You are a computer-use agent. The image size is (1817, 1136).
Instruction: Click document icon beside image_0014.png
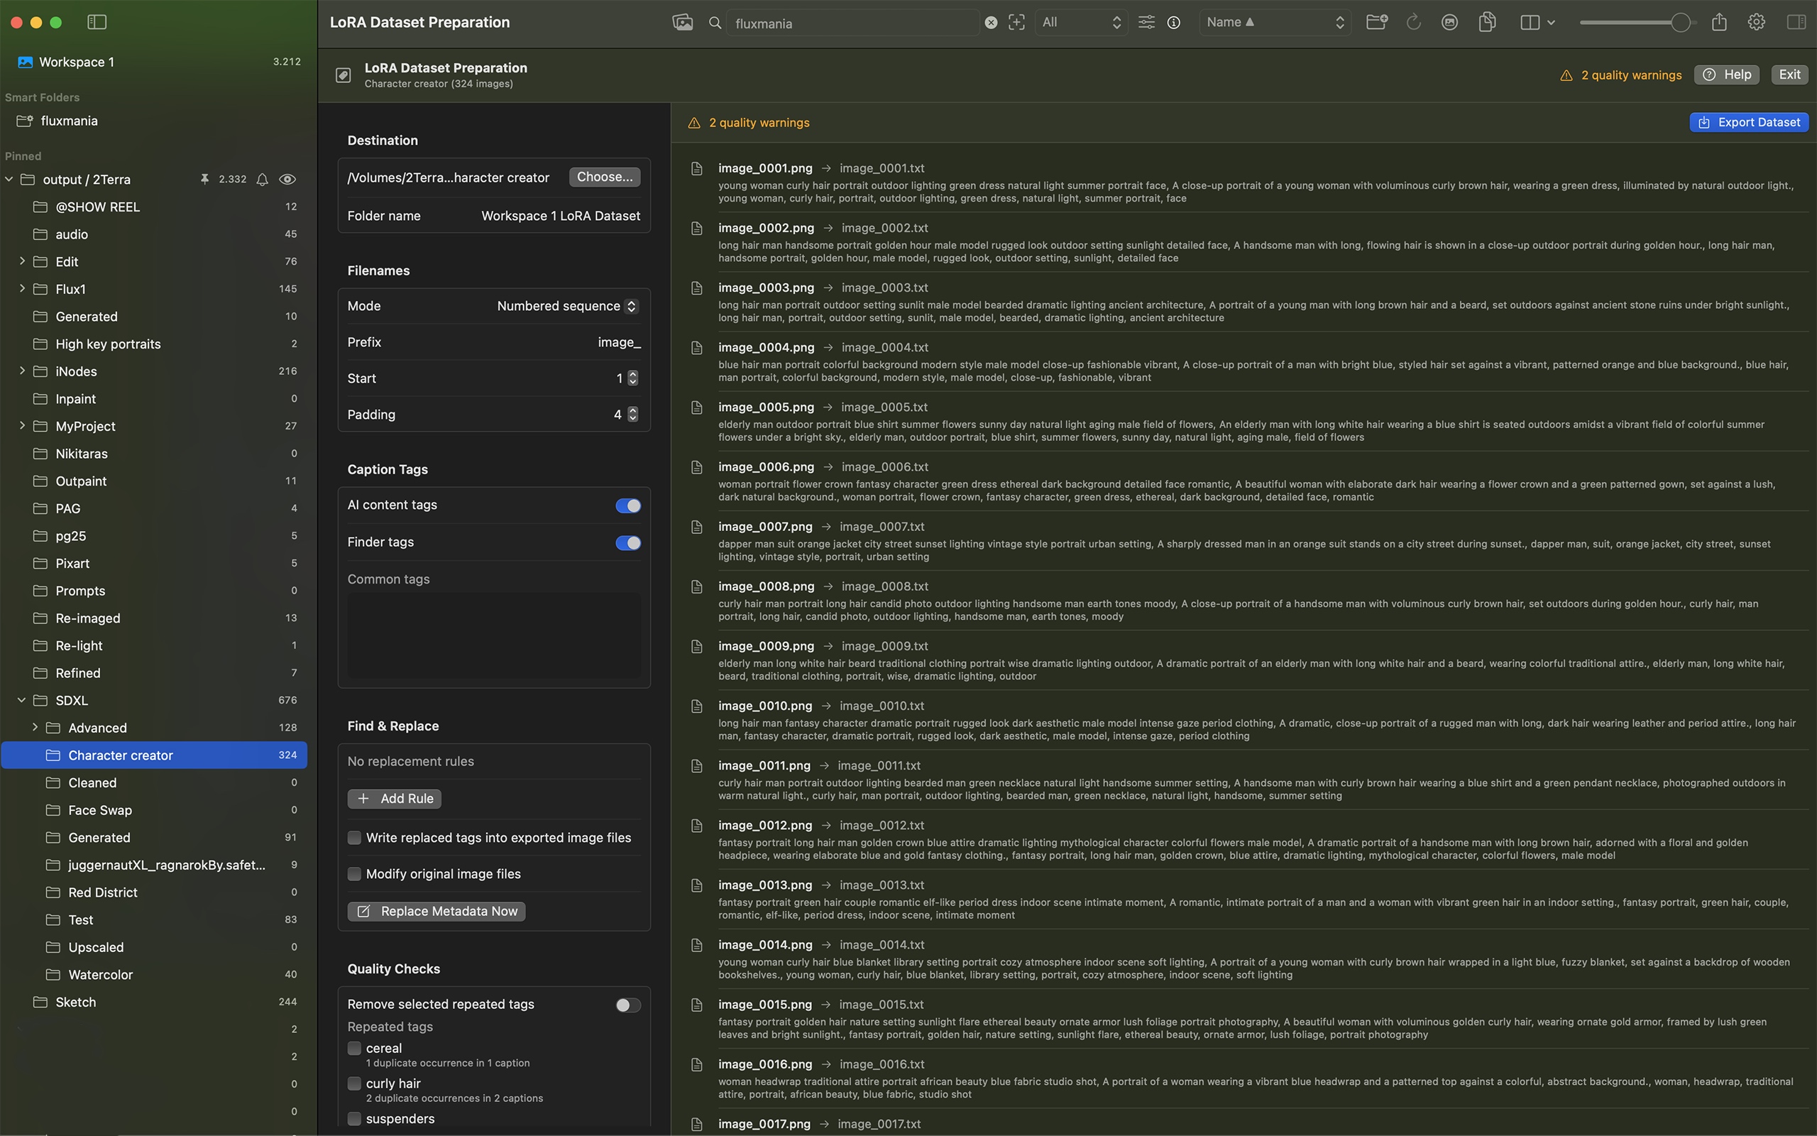[x=697, y=945]
